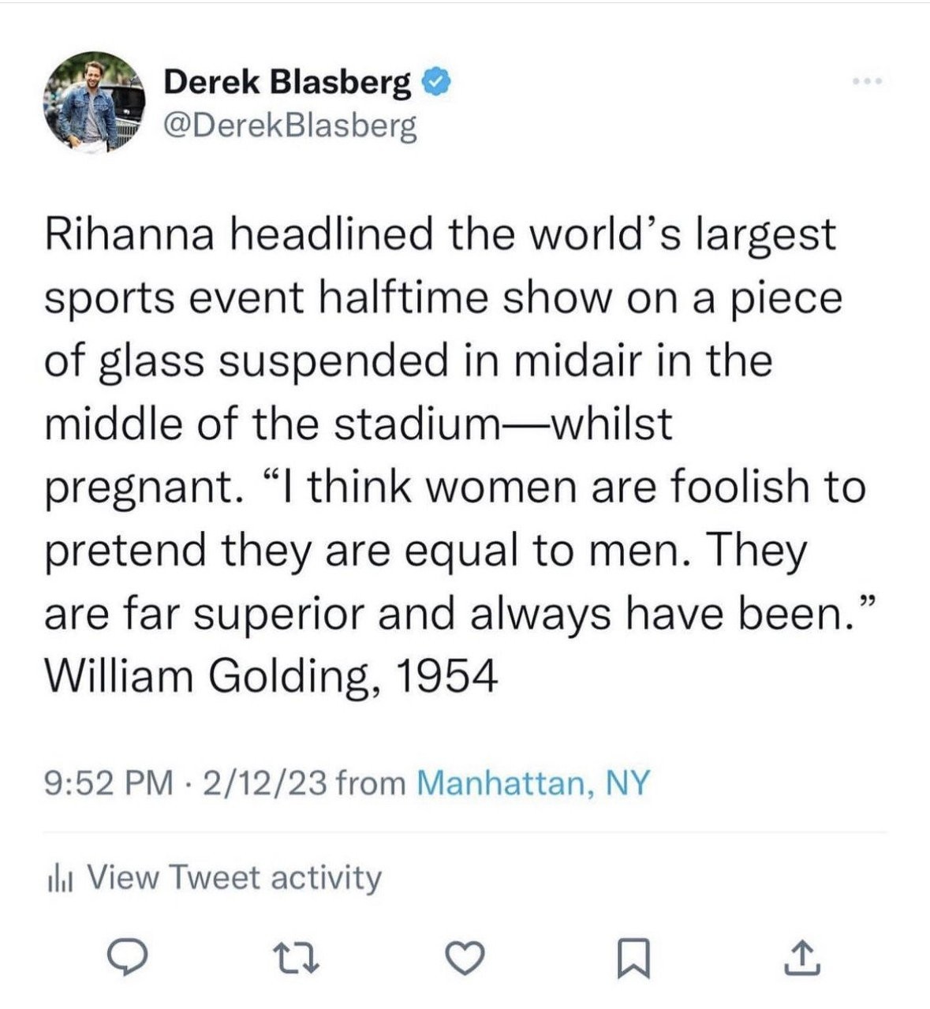Click the 9:52 PM timestamp
This screenshot has width=930, height=1009.
[x=109, y=783]
